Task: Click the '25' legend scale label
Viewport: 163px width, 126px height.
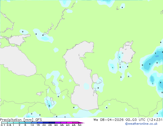Action: (x=50, y=125)
